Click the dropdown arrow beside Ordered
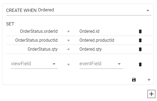The height and width of the screenshot is (101, 157). [148, 11]
